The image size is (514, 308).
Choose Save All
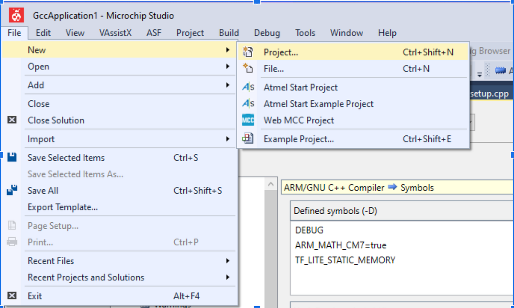coord(120,191)
